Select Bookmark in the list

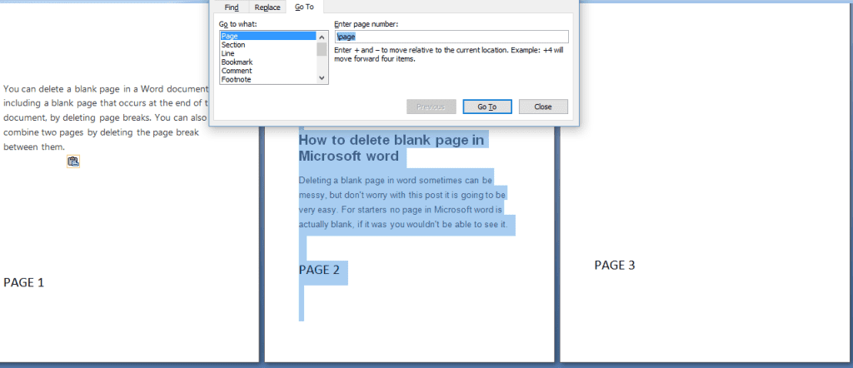[x=268, y=62]
